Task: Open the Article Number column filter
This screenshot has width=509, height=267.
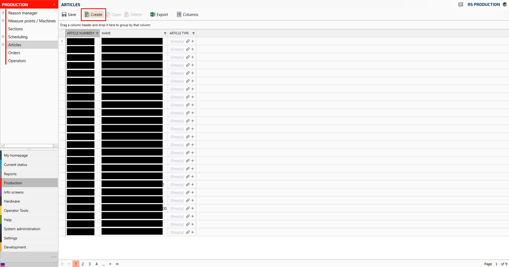Action: pyautogui.click(x=97, y=33)
